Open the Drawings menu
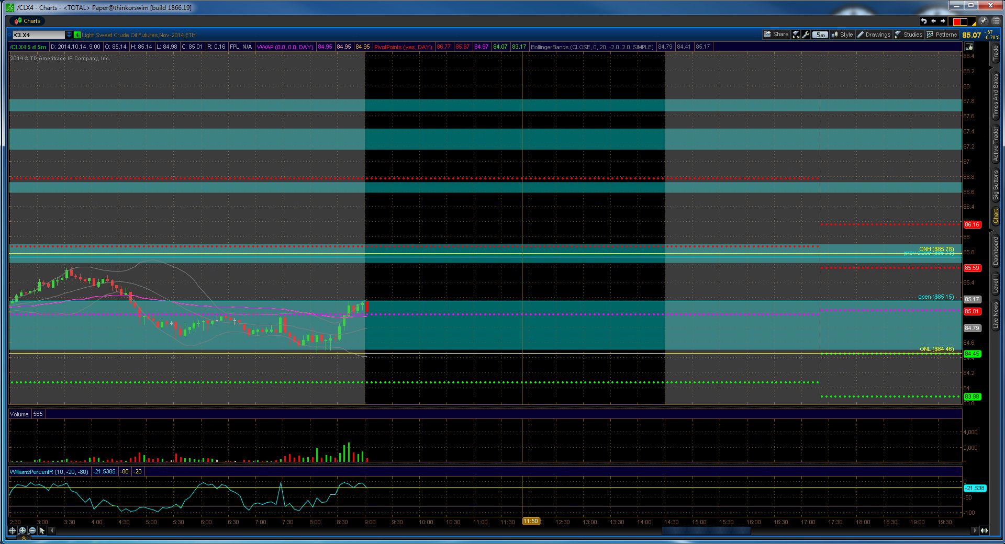Screen dimensions: 1005x544 click(x=874, y=35)
